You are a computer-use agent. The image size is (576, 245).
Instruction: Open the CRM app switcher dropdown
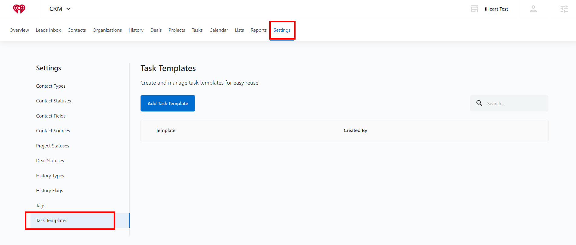[x=60, y=9]
